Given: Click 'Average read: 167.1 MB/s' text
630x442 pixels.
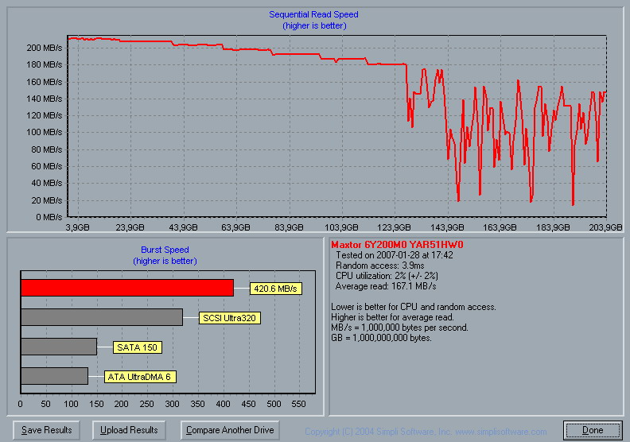Looking at the screenshot, I should pyautogui.click(x=385, y=286).
